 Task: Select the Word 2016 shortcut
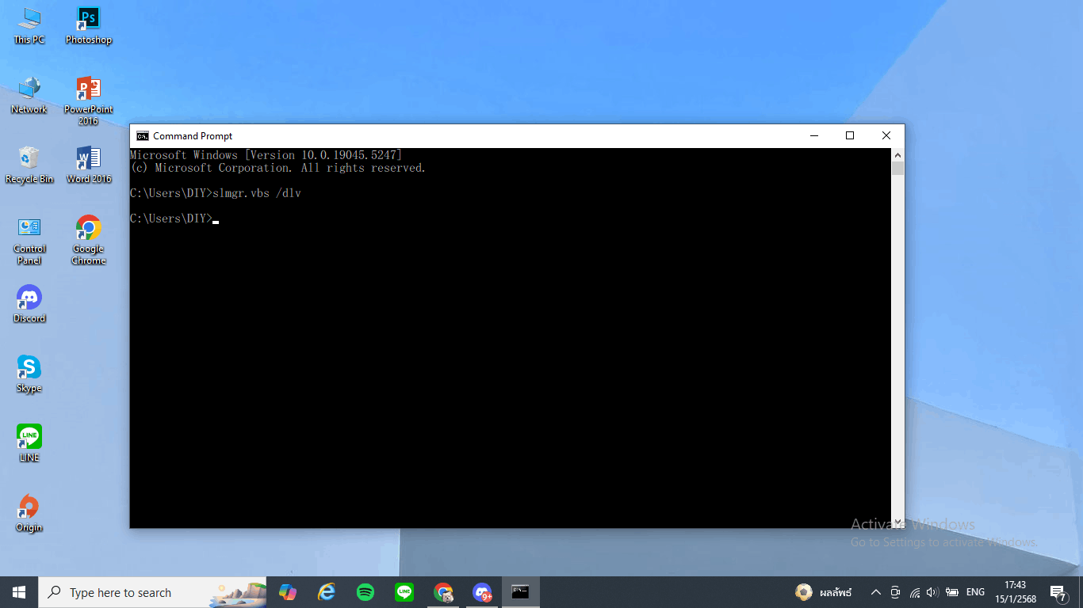pyautogui.click(x=88, y=165)
